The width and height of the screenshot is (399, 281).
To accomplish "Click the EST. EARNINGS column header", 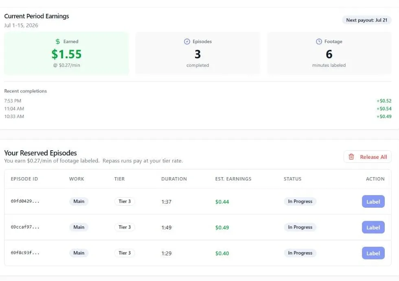I will (233, 179).
